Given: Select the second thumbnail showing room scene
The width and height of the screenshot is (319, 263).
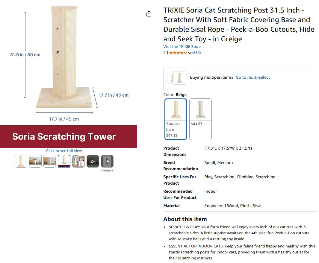Looking at the screenshot, I should pos(35,161).
